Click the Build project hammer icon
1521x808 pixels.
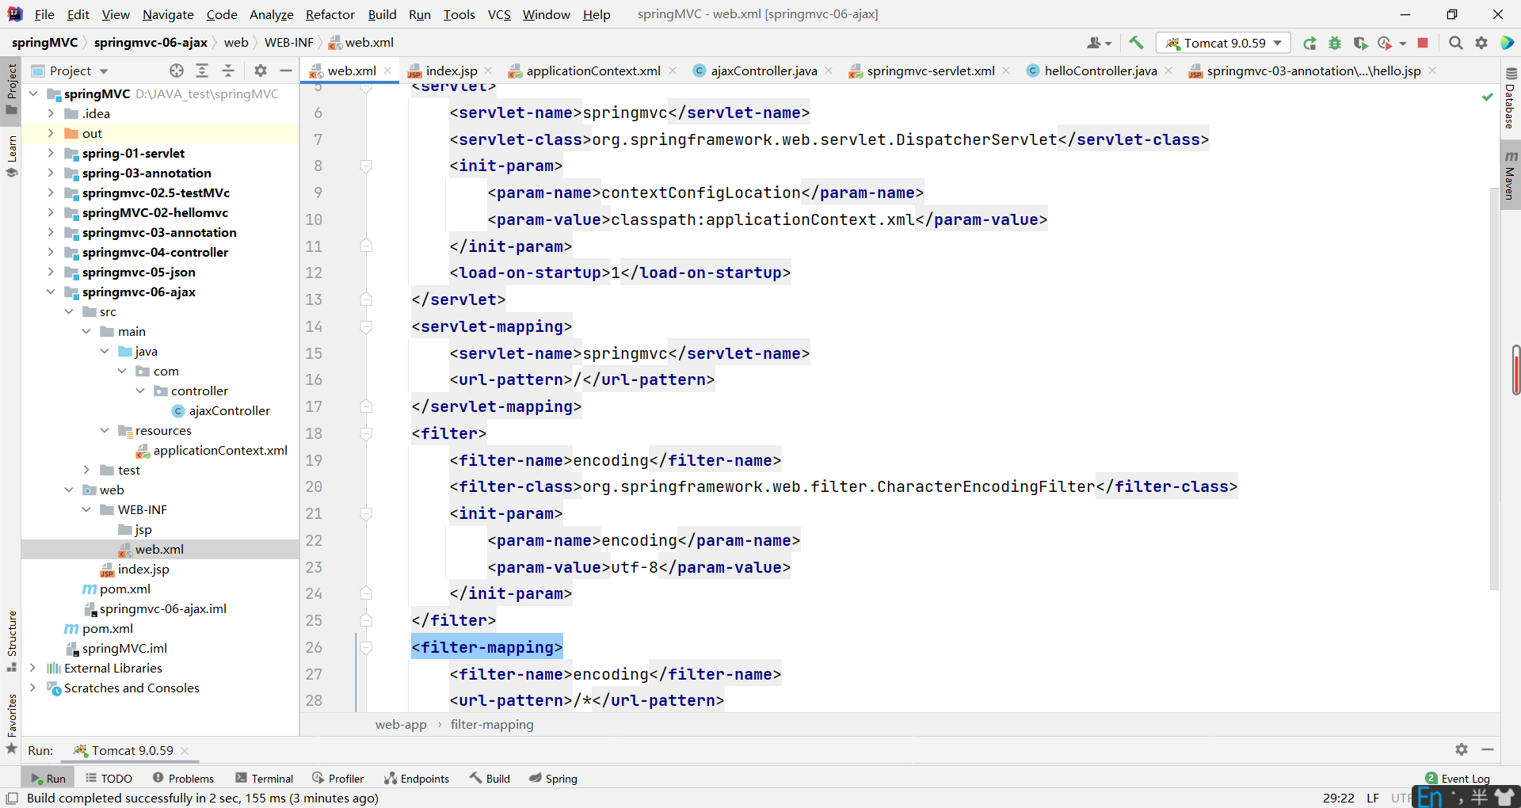tap(1136, 43)
